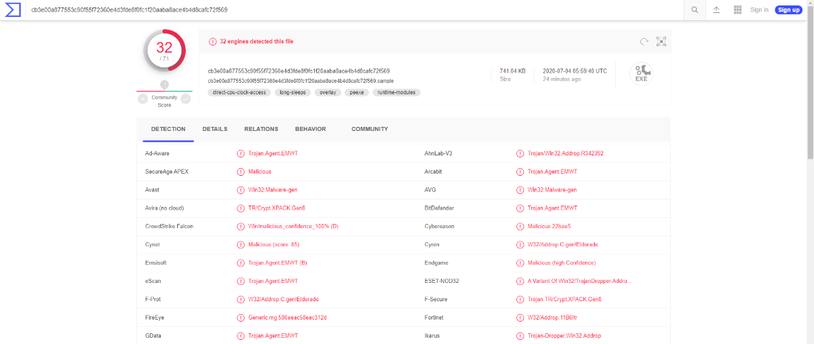Image resolution: width=814 pixels, height=344 pixels.
Task: Click the page vertical scrollbar
Action: (810, 81)
